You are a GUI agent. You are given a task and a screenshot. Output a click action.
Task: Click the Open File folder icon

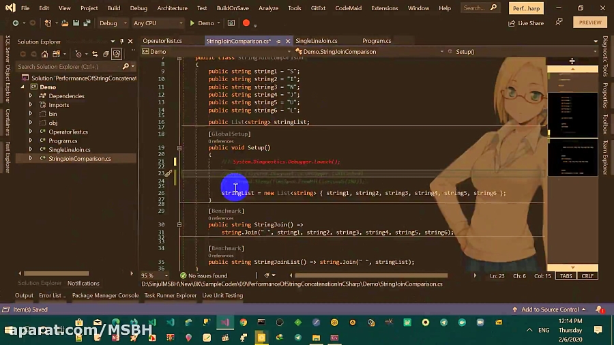pos(65,23)
